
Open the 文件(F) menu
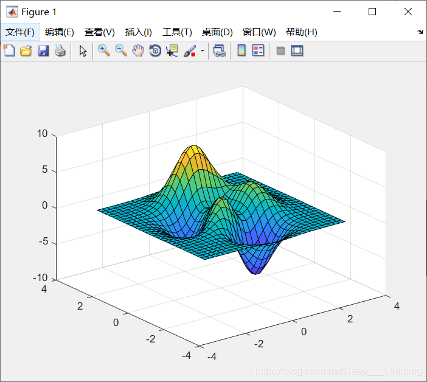pos(20,32)
